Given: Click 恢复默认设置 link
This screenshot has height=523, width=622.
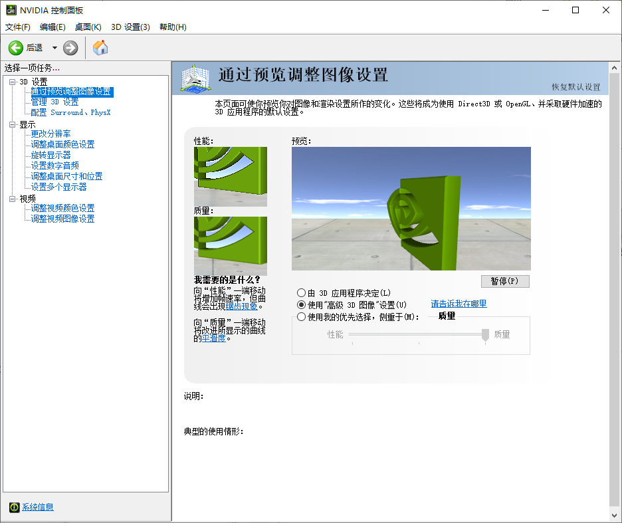Looking at the screenshot, I should point(576,87).
